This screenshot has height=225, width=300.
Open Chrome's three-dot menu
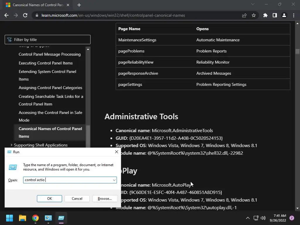click(x=294, y=15)
